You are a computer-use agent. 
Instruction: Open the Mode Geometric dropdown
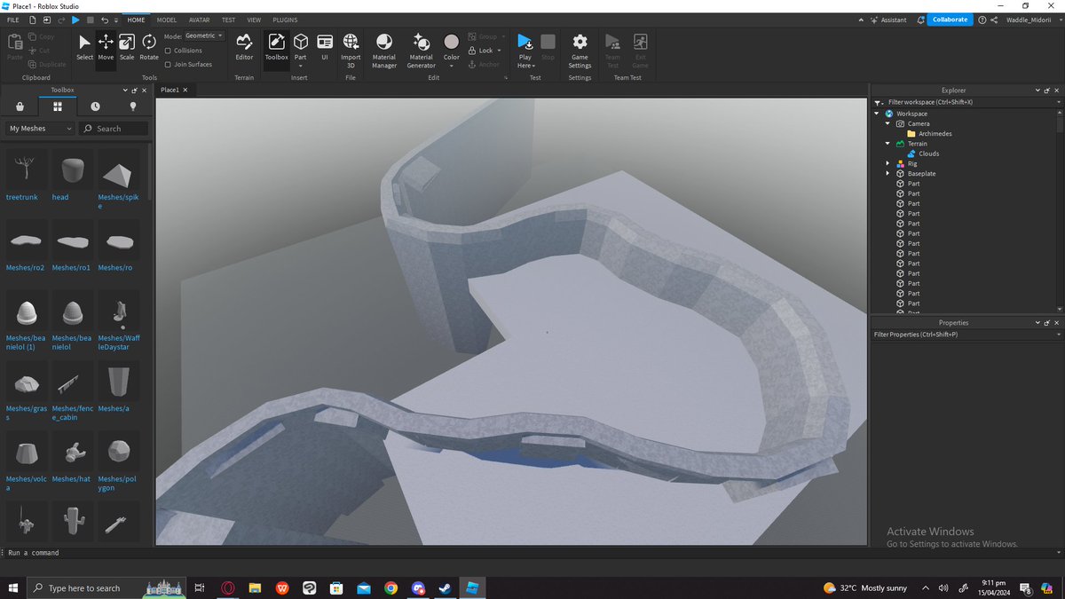point(205,36)
